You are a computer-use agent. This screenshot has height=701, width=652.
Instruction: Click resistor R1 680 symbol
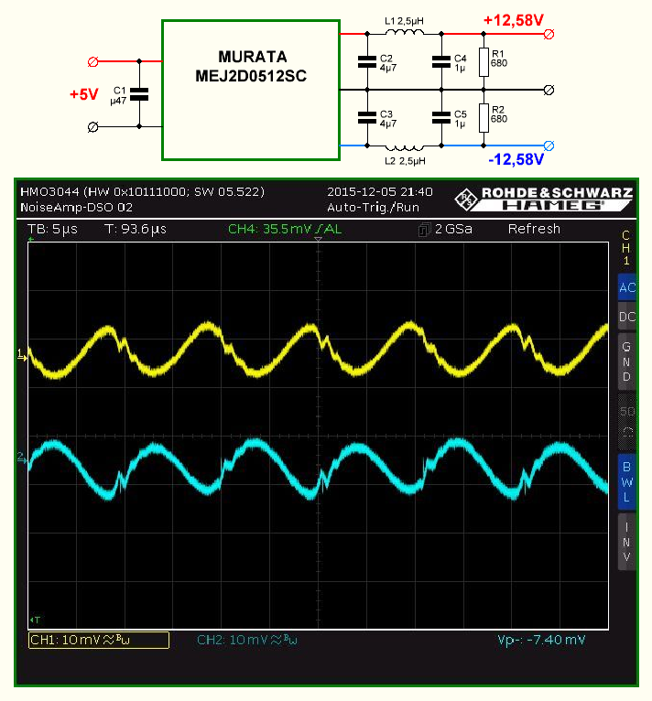coord(484,62)
